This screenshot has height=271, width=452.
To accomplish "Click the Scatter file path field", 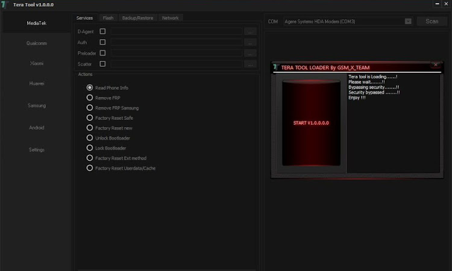I will pyautogui.click(x=177, y=64).
